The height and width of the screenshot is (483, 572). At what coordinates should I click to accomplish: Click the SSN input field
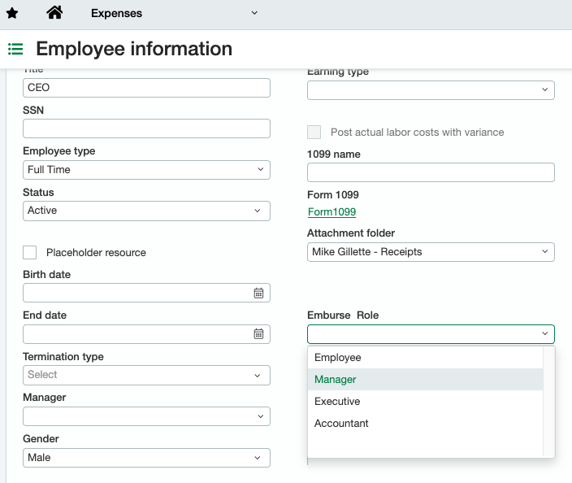[146, 128]
